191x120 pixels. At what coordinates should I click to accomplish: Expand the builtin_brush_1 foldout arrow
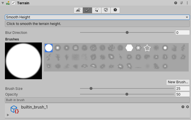[x=8, y=115]
